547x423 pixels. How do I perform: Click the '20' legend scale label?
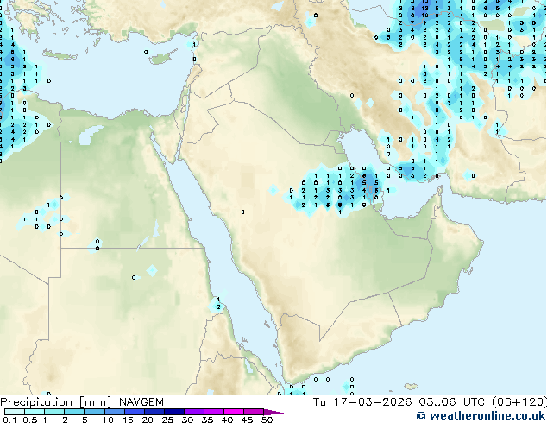click(x=148, y=420)
